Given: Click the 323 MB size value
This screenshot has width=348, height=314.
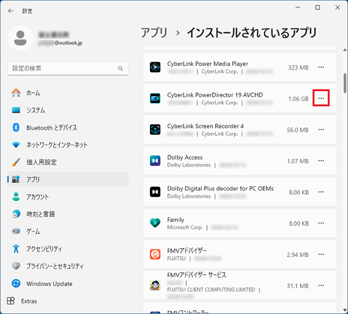Looking at the screenshot, I should tap(298, 68).
